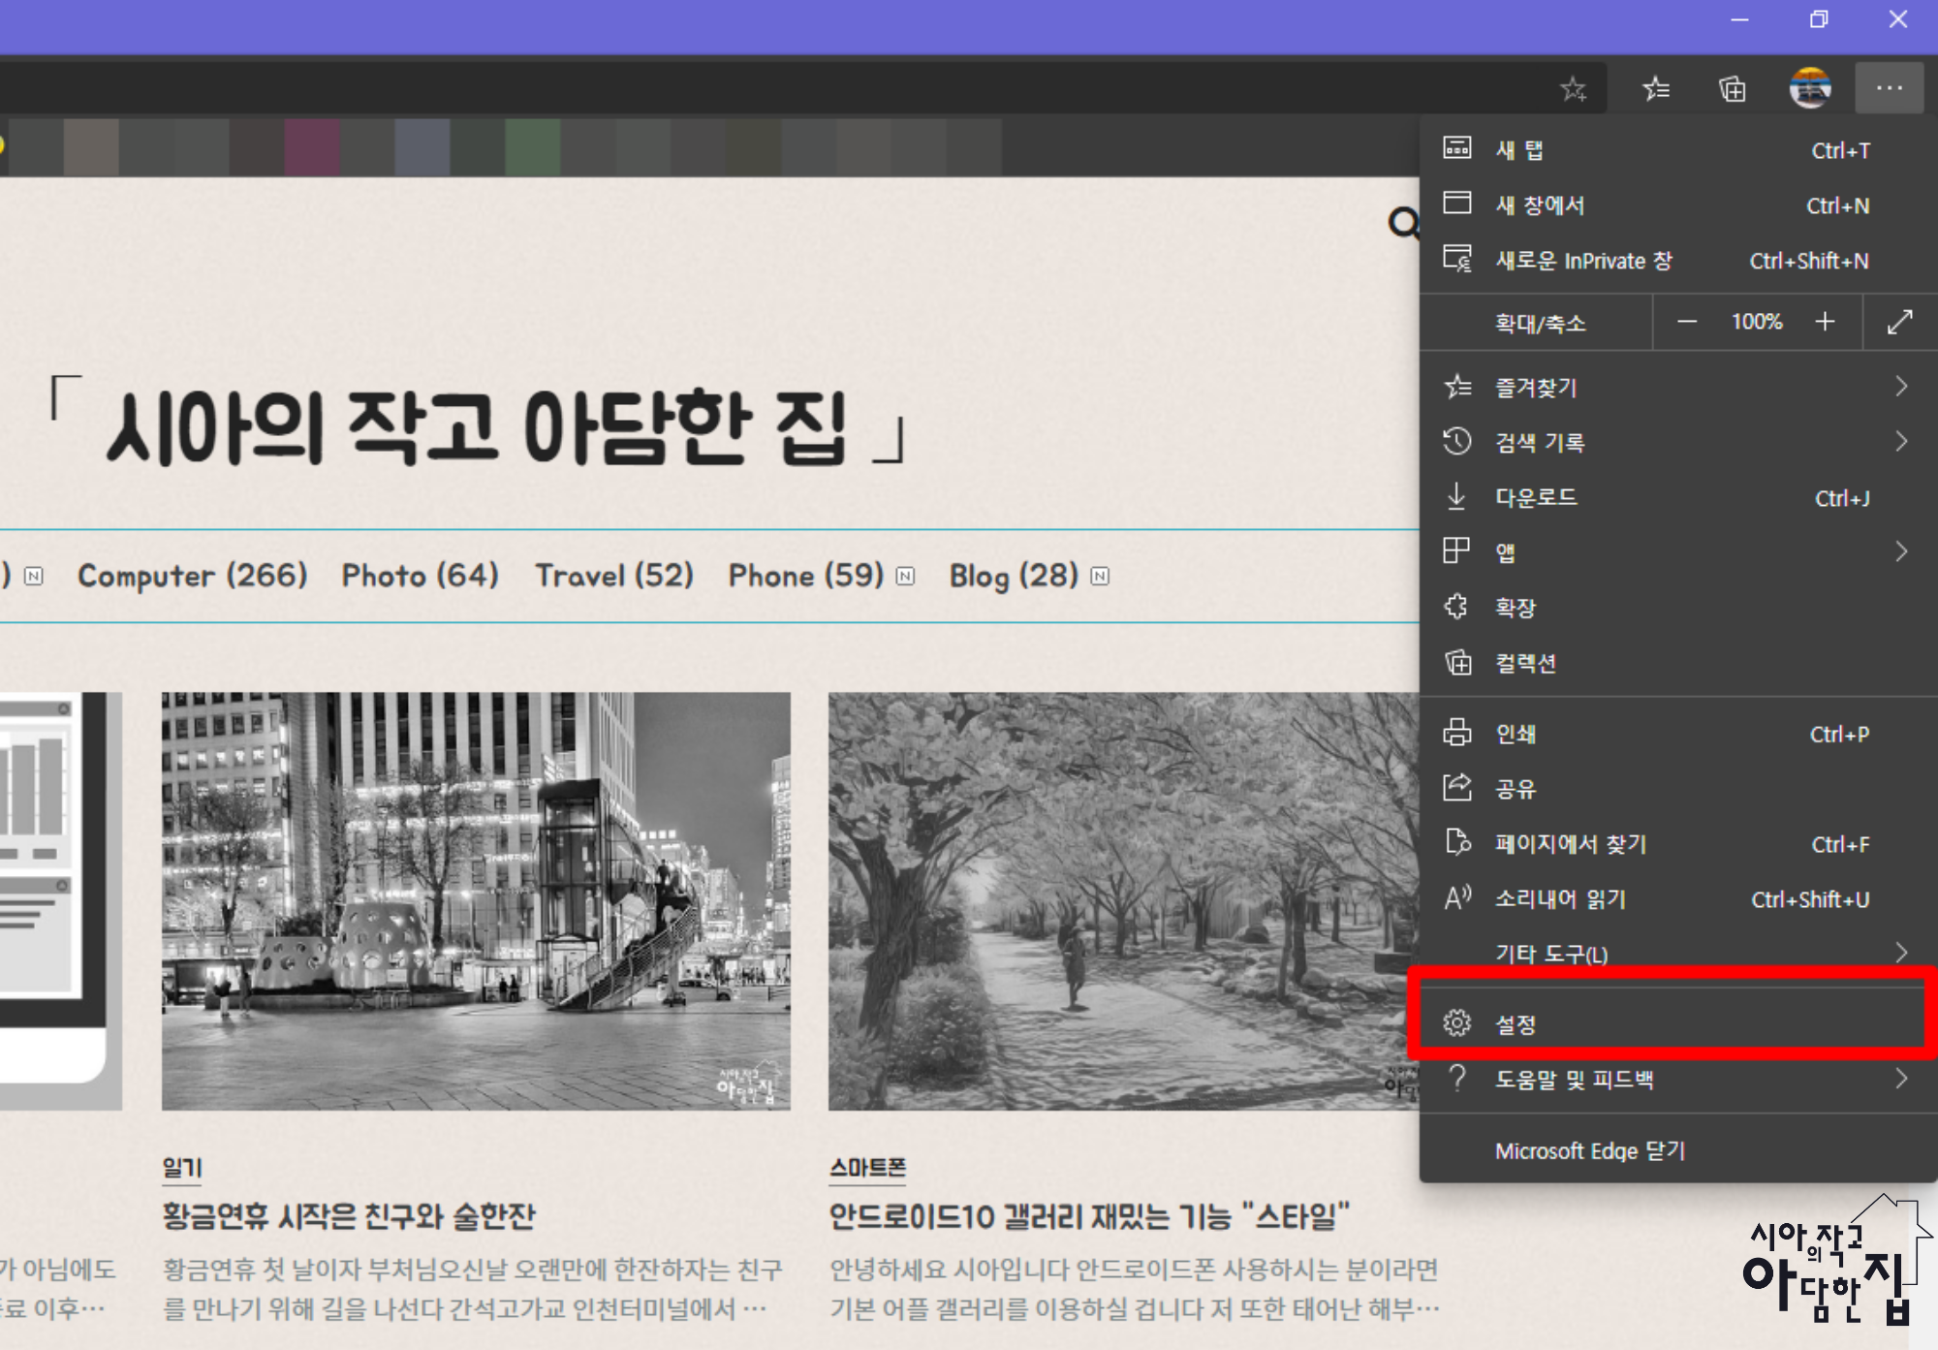Expand the 즐겨찾기 submenu arrow
This screenshot has width=1938, height=1350.
pos(1901,387)
